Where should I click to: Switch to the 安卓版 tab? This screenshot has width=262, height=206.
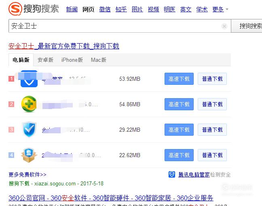click(45, 60)
